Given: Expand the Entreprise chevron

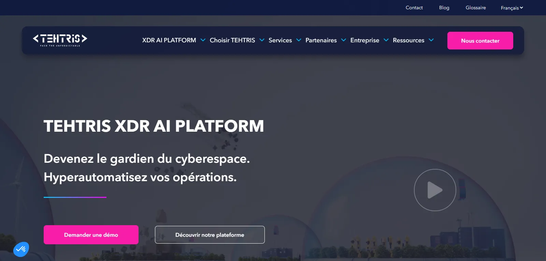Looking at the screenshot, I should pyautogui.click(x=386, y=40).
